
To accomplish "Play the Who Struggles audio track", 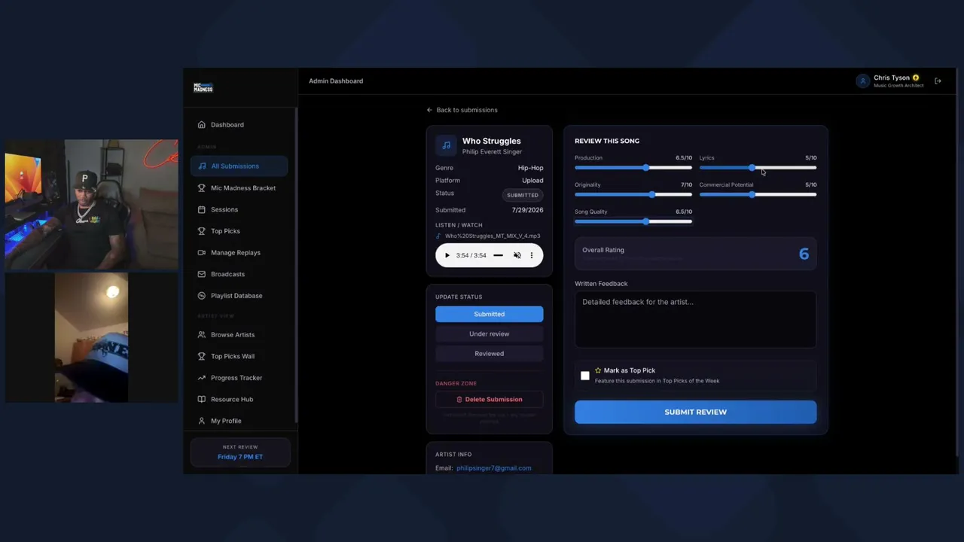I will click(x=447, y=255).
